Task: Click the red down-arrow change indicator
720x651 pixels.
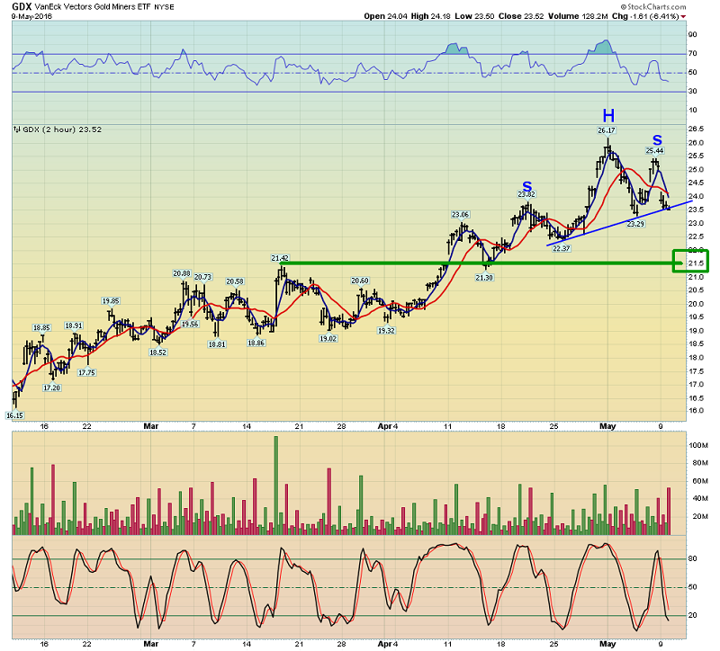Action: pyautogui.click(x=683, y=16)
